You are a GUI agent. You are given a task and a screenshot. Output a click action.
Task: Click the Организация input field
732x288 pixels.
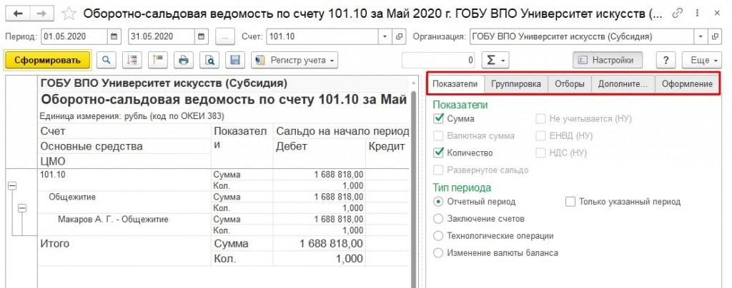pos(583,36)
